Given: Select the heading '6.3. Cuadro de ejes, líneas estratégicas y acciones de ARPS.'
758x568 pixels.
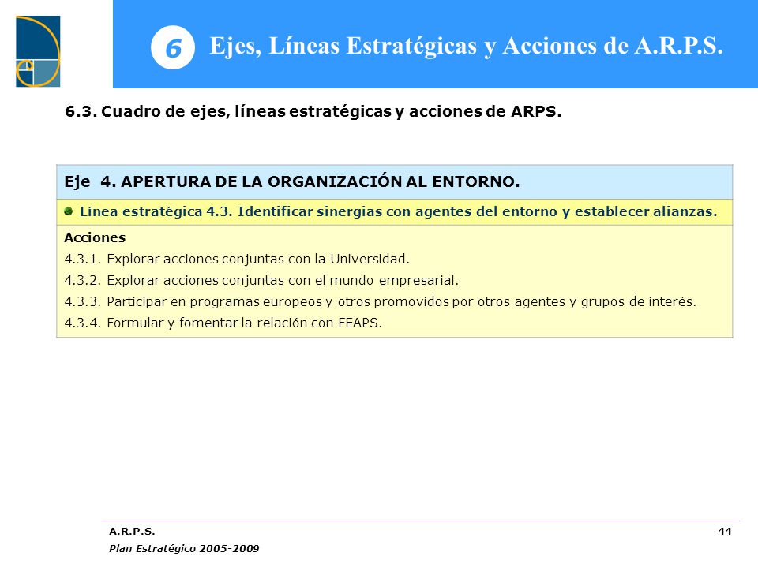Looking at the screenshot, I should click(313, 111).
